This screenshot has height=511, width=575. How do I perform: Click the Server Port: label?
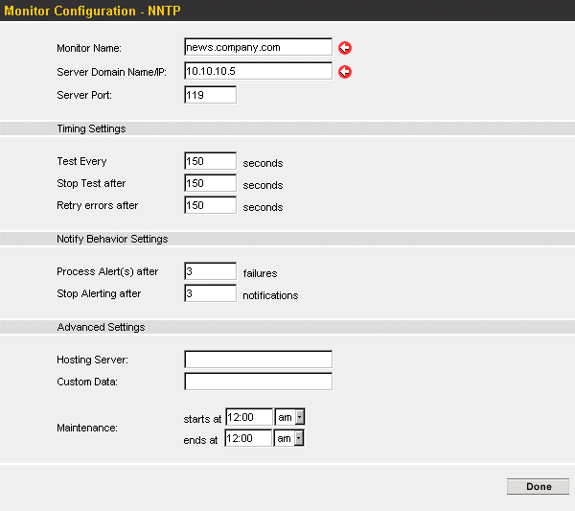click(x=84, y=95)
